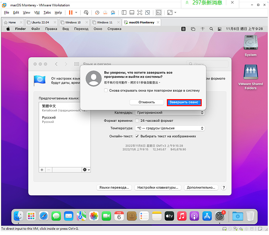
Task: Click the Отменить button
Action: click(146, 102)
